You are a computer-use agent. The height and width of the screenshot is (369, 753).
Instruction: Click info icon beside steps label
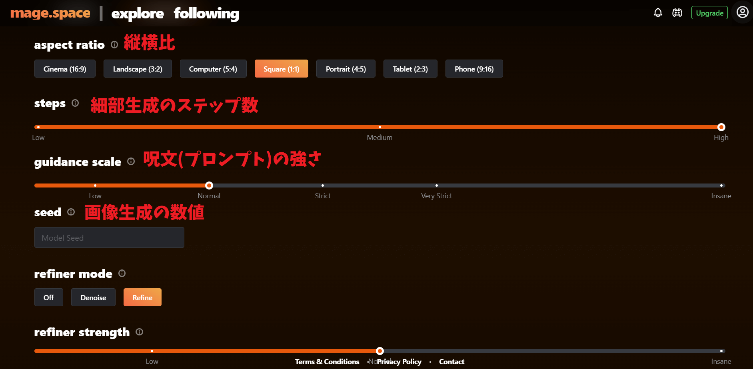point(75,103)
